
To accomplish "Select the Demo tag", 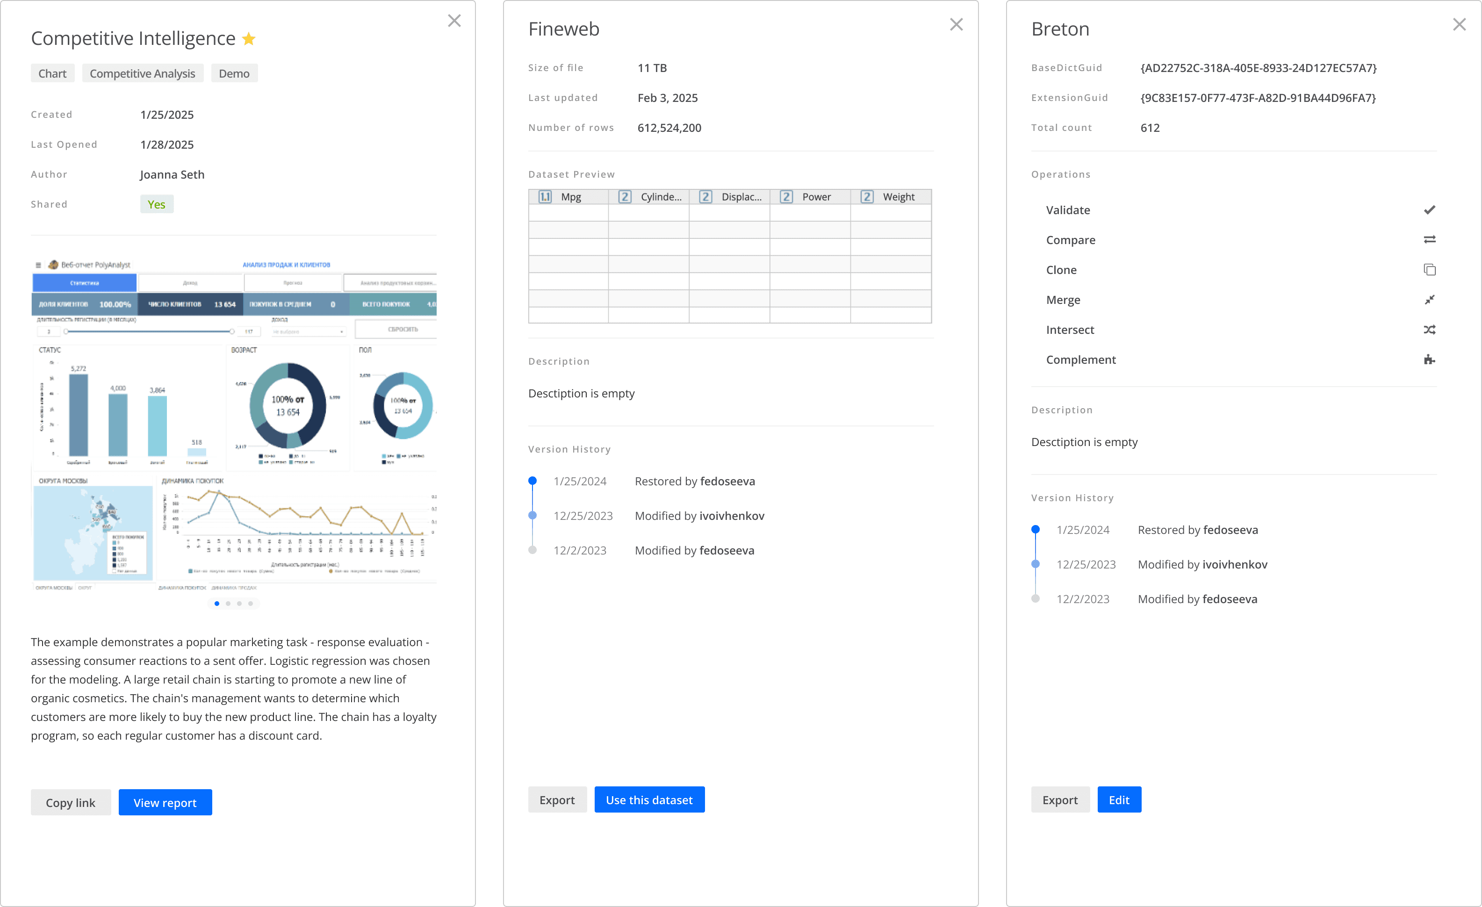I will pos(234,73).
